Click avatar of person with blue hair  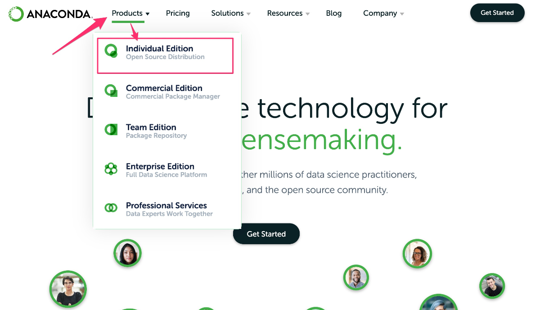click(x=438, y=302)
